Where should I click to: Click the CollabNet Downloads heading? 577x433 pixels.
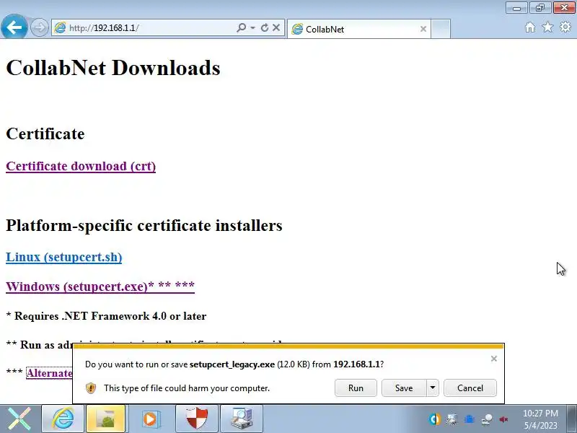coord(113,68)
